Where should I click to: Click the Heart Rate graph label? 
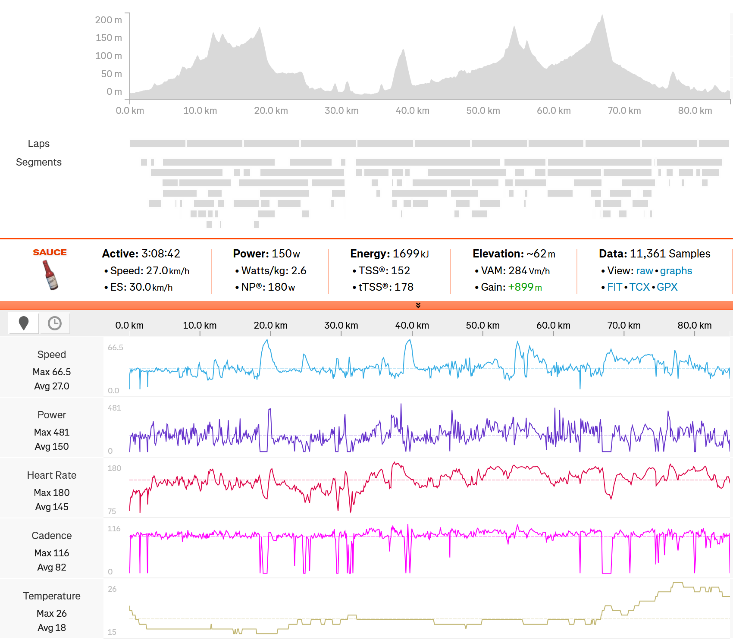(52, 475)
